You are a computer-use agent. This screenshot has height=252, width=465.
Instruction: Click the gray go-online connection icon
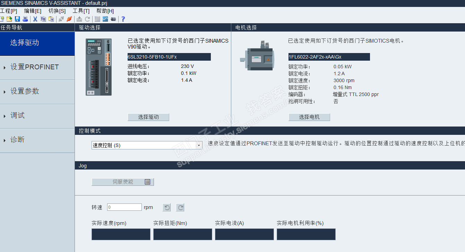pyautogui.click(x=61, y=19)
